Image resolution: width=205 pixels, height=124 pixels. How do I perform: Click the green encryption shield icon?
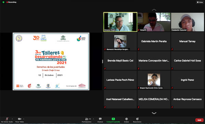click(3, 2)
